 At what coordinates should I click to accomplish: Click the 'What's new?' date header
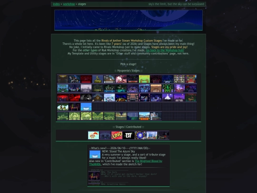coord(119,148)
